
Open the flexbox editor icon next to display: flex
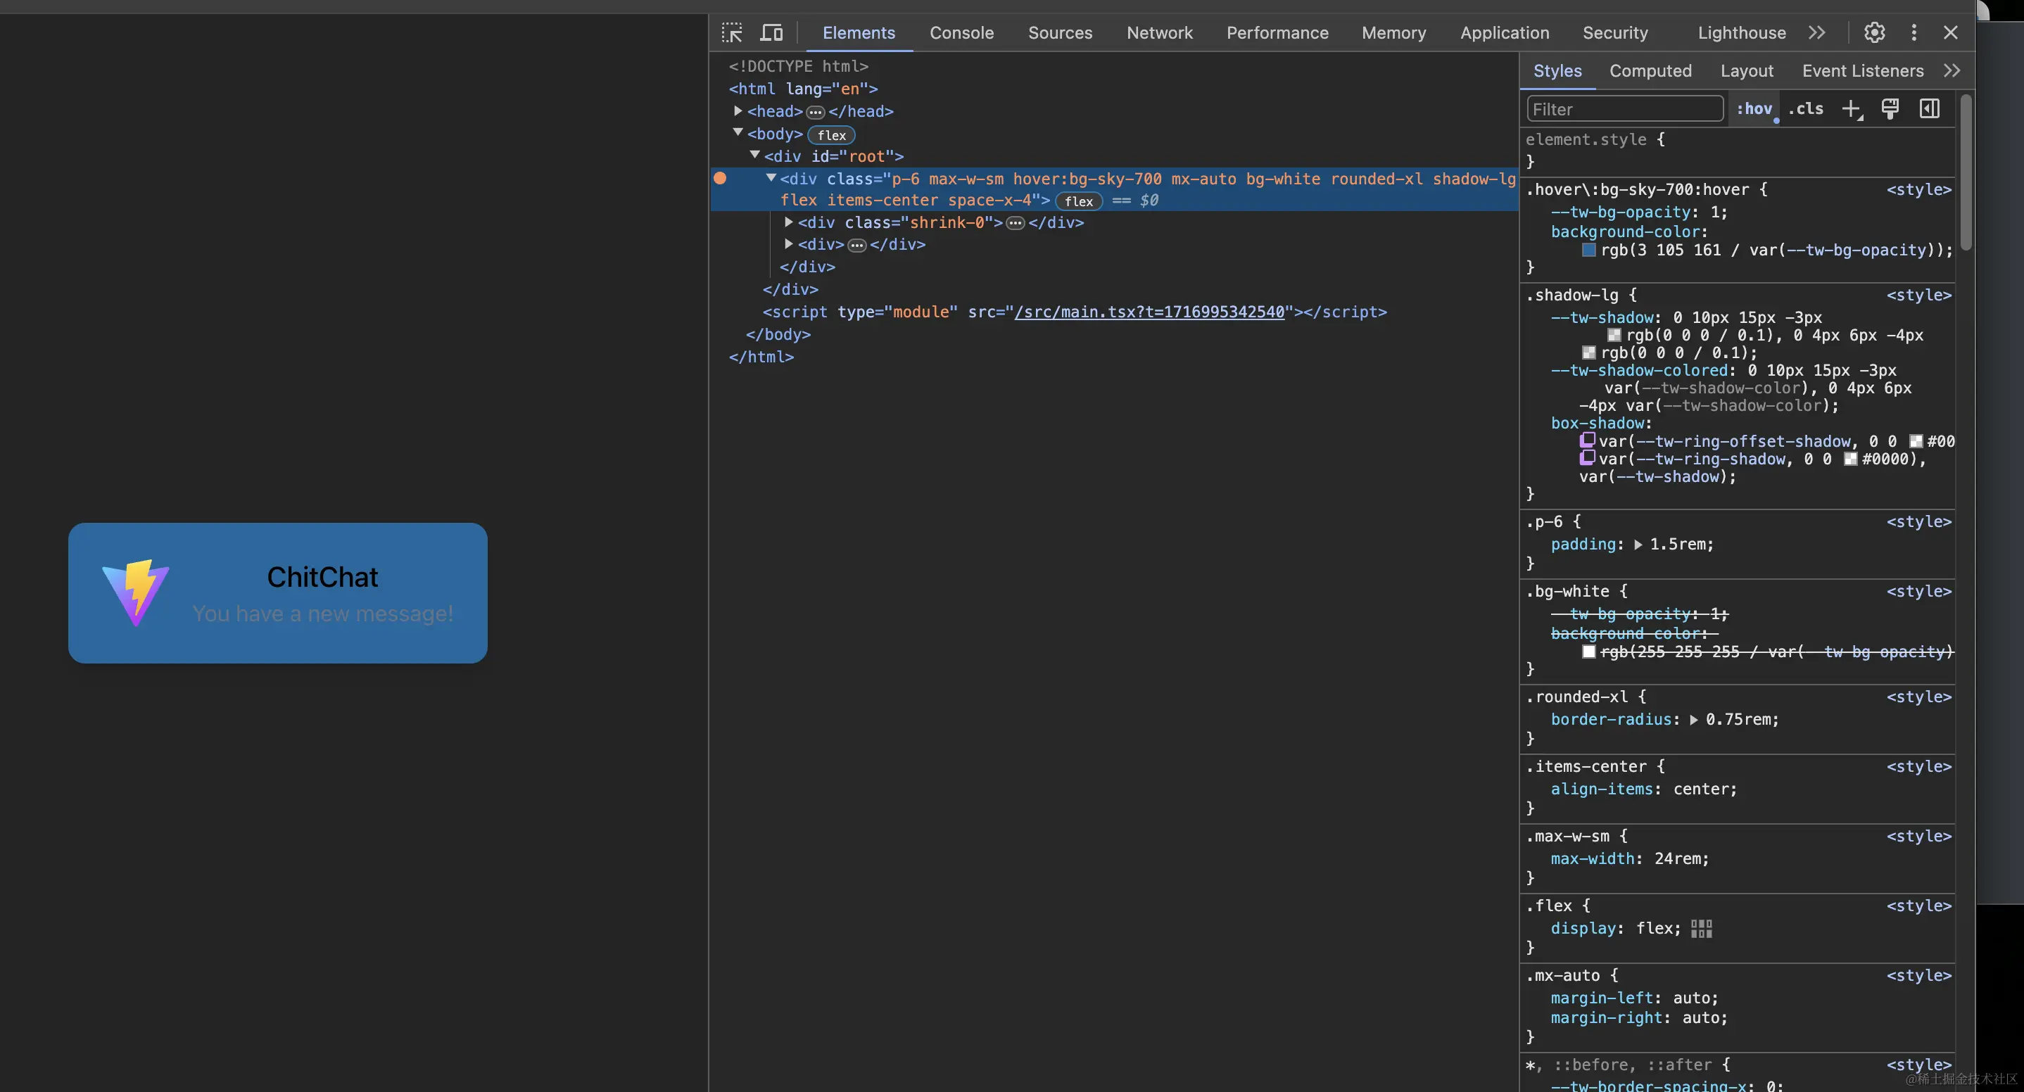(x=1701, y=929)
